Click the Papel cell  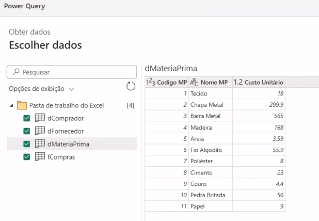click(211, 207)
